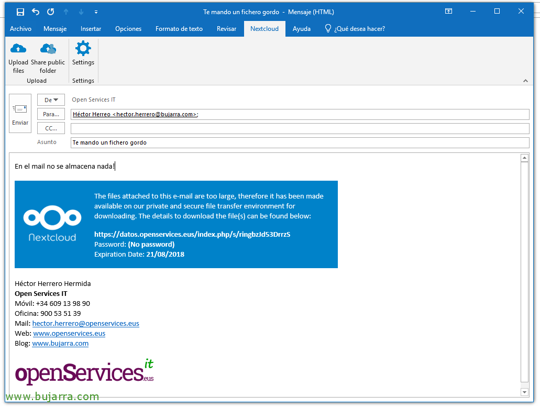The width and height of the screenshot is (540, 408).
Task: Click the Expiration Date 21/08/2018 text
Action: [139, 255]
